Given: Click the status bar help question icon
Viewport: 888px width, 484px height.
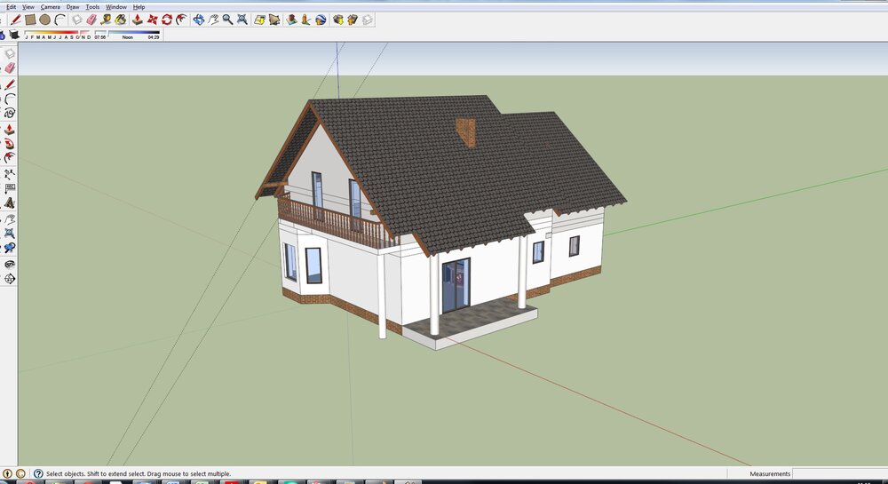Looking at the screenshot, I should pos(38,474).
